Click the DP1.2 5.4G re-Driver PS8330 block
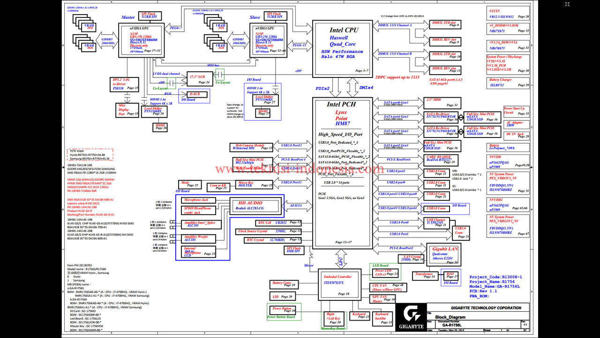This screenshot has width=600, height=338. tap(125, 84)
